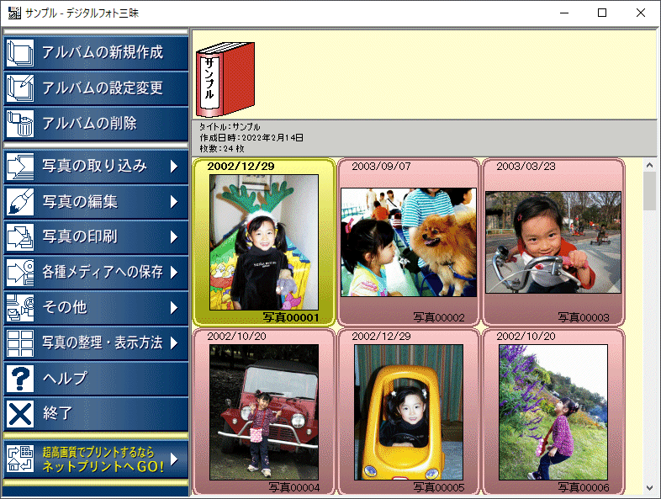
Task: Click the photo import icon
Action: coord(20,167)
